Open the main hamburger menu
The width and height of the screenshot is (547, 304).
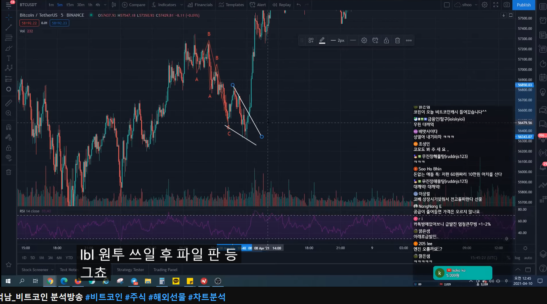(8, 5)
